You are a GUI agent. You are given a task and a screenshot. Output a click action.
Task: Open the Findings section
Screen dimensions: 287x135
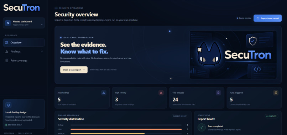(24, 52)
